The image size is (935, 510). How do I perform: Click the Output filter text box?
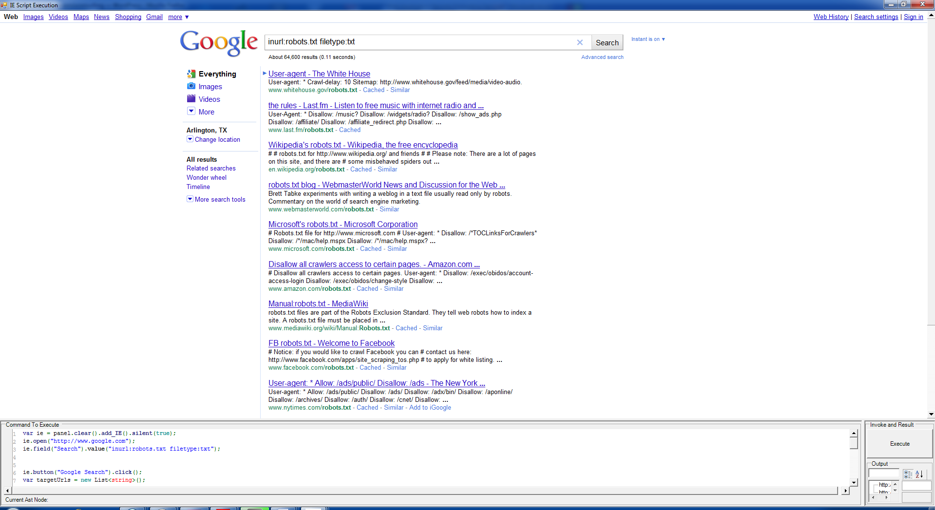pos(883,473)
